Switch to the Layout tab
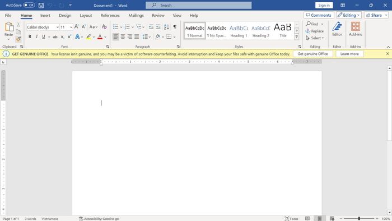392x221 pixels. (x=86, y=15)
